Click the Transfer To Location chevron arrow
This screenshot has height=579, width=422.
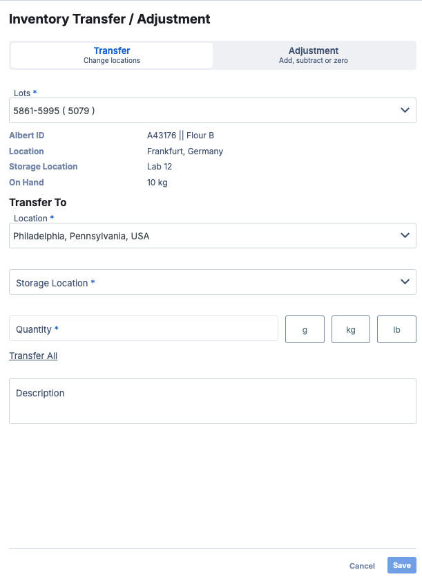[x=405, y=236]
